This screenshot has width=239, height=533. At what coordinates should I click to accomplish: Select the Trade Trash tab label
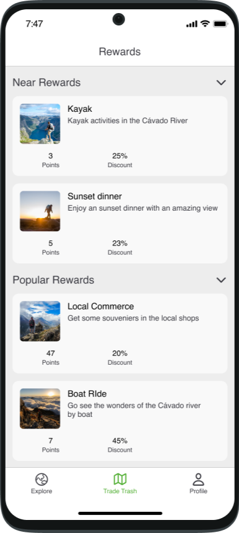click(120, 491)
